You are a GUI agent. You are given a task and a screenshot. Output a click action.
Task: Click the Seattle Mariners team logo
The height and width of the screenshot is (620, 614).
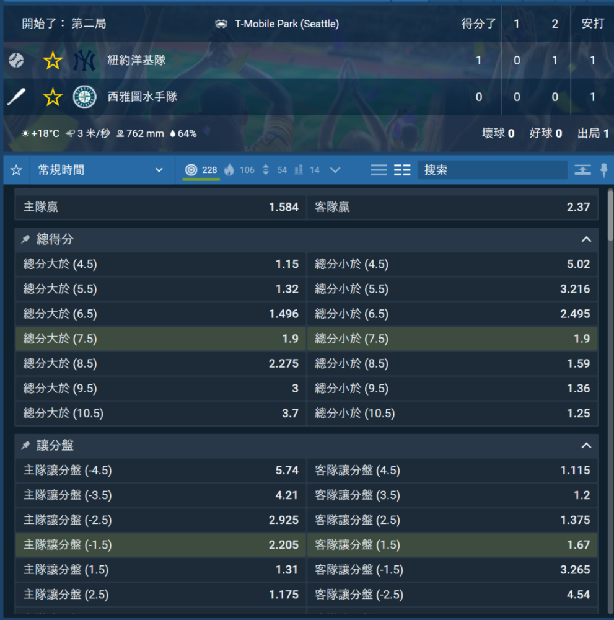84,97
